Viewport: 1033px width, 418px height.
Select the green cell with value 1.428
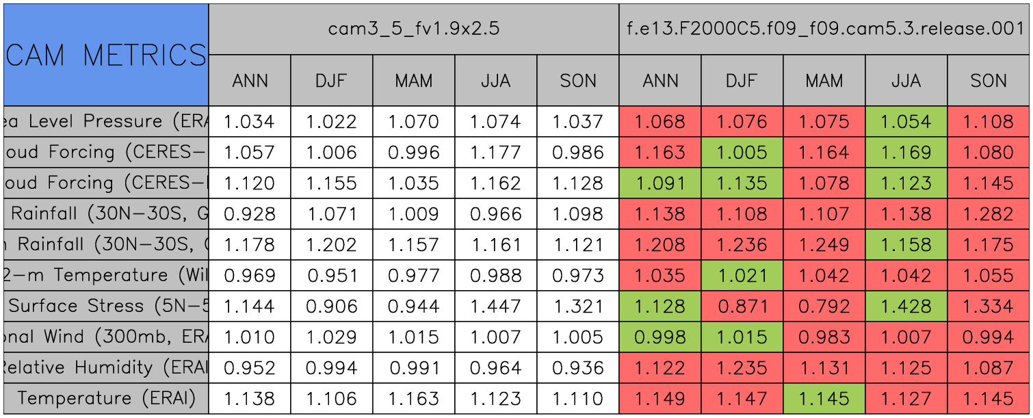tap(906, 306)
